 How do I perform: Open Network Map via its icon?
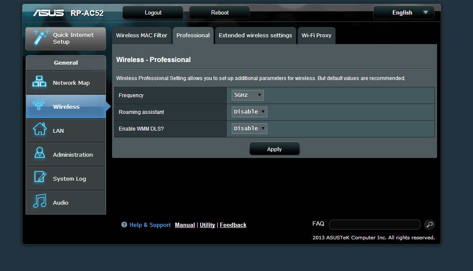[39, 83]
